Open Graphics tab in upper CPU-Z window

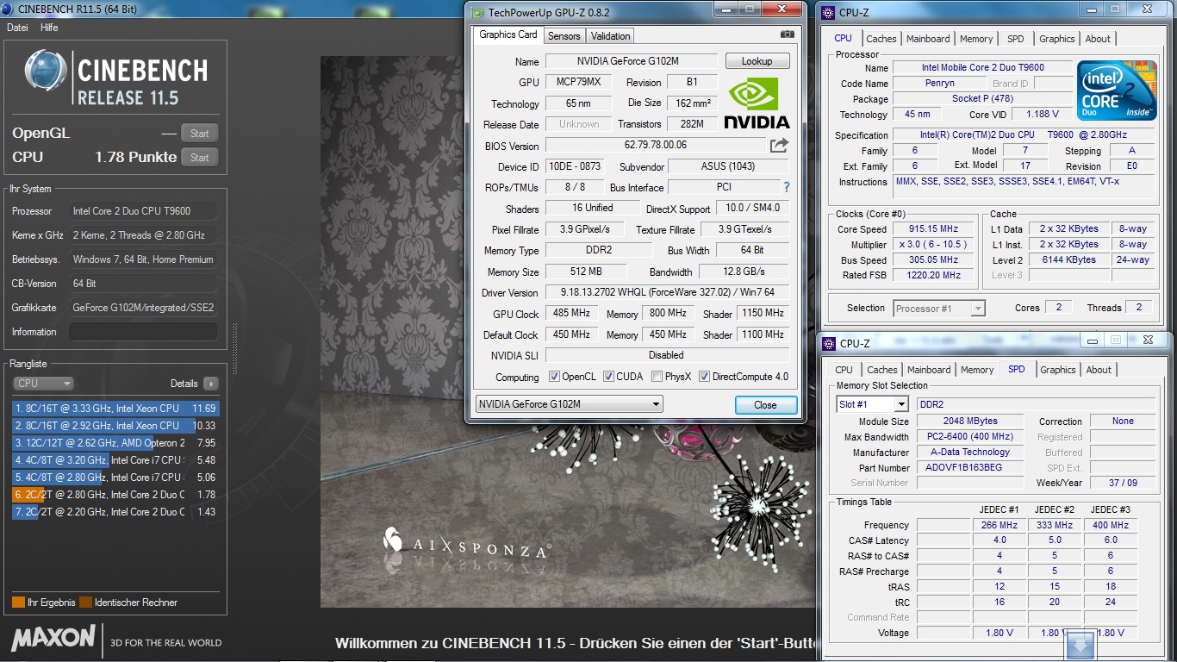click(x=1057, y=39)
